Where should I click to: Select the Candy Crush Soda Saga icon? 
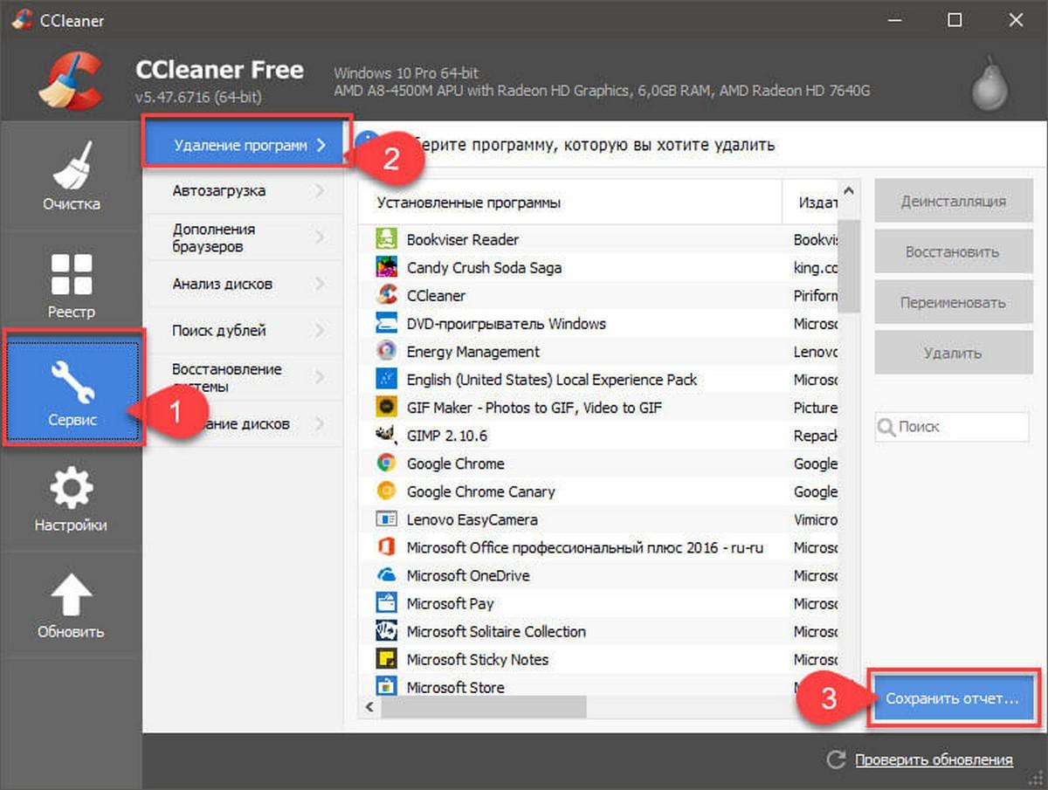[x=386, y=267]
